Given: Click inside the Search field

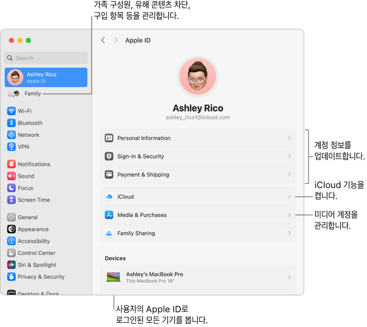Looking at the screenshot, I should click(46, 58).
